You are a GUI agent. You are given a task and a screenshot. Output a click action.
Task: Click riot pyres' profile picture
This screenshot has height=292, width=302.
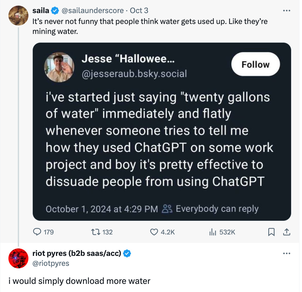(18, 258)
